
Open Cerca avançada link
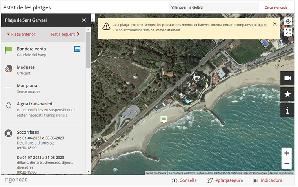click(x=276, y=7)
